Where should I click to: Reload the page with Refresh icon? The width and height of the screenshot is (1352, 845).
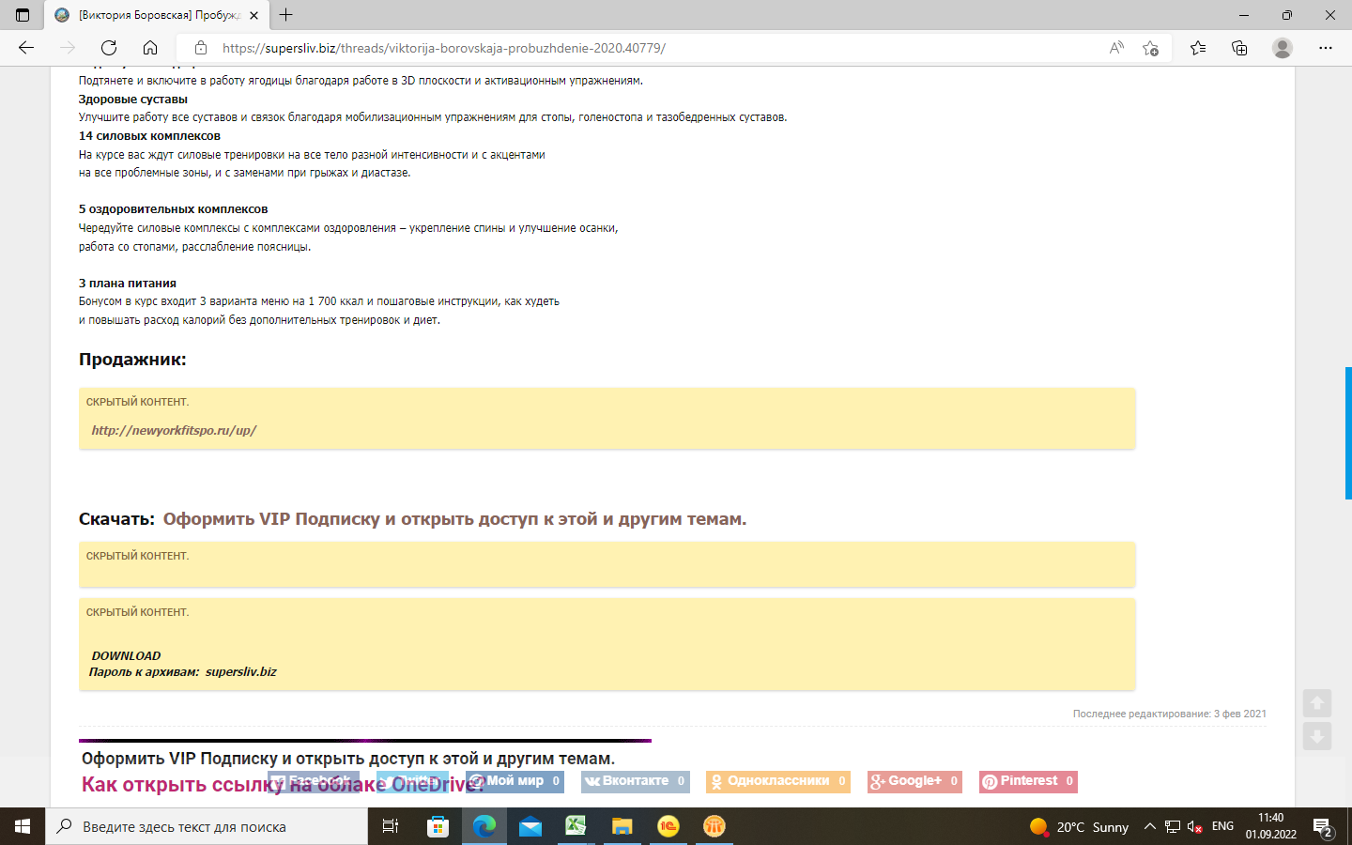pos(109,48)
